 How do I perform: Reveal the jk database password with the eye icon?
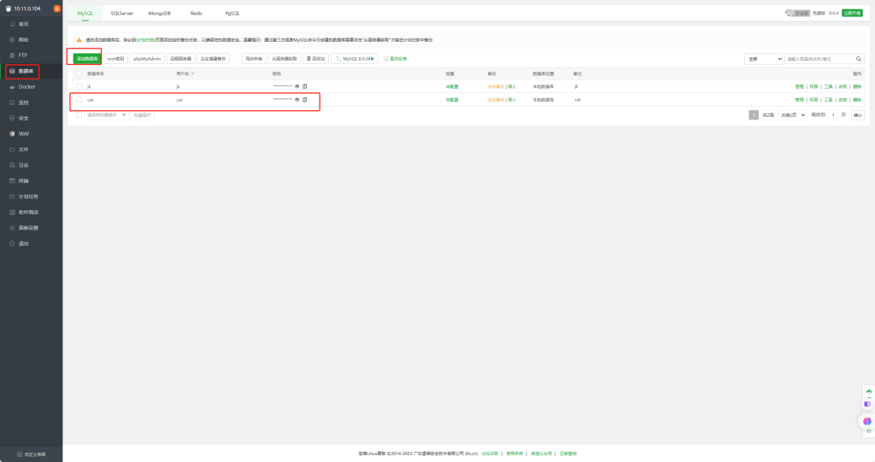297,86
